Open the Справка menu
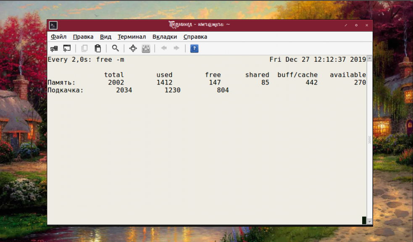The image size is (413, 242). point(195,37)
